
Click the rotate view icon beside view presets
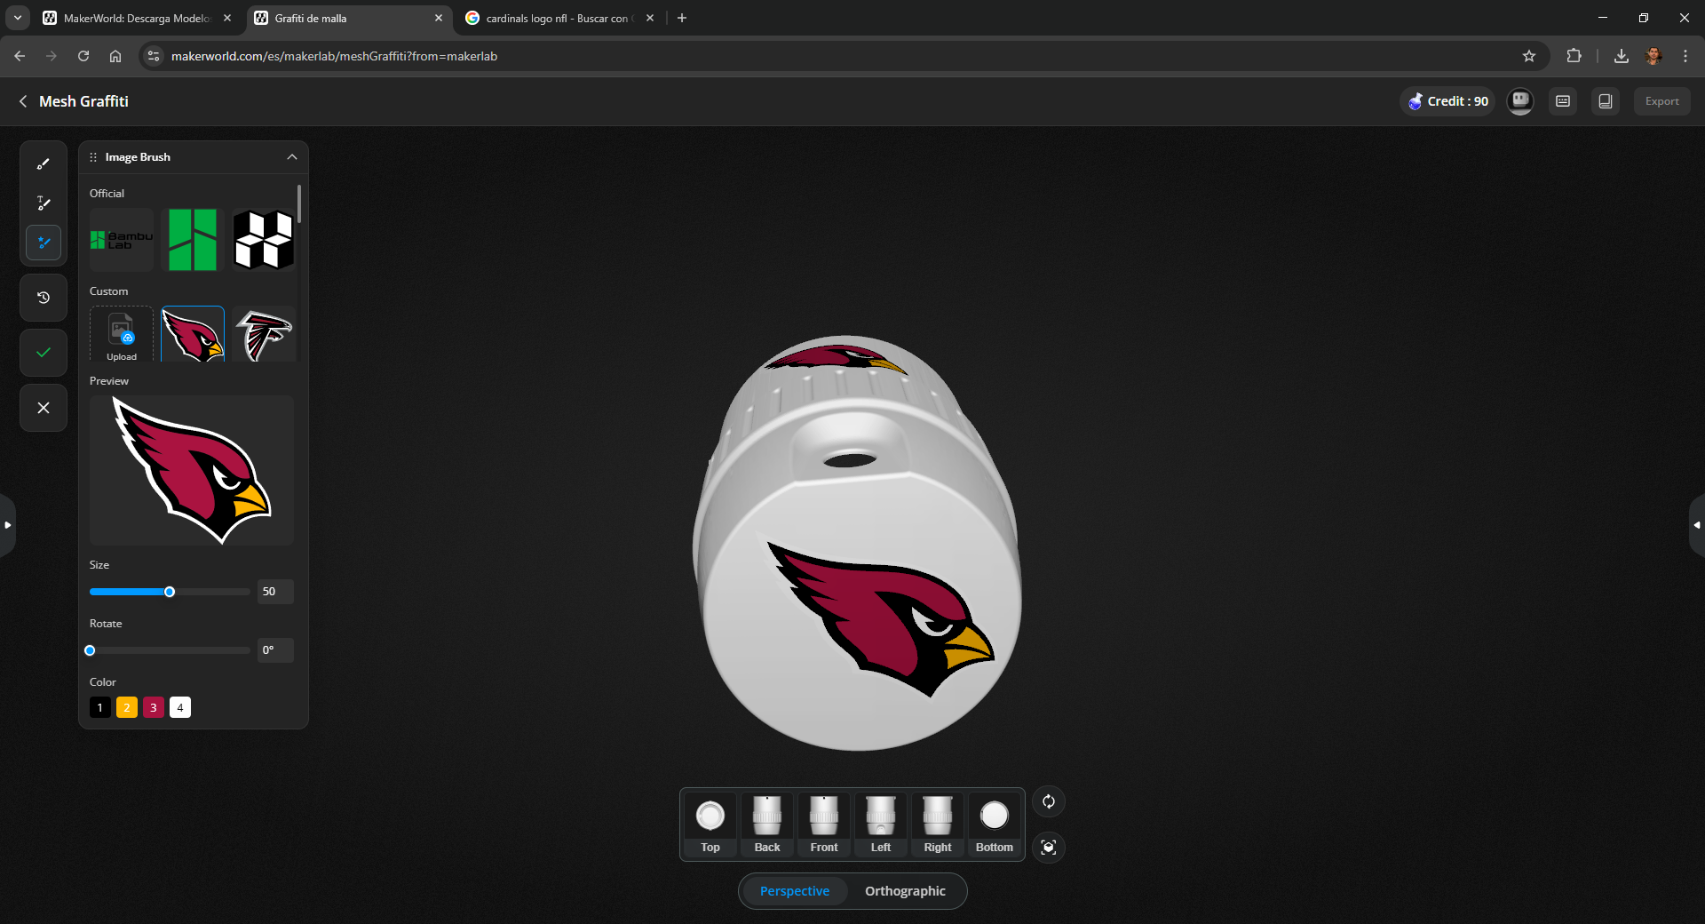1049,801
